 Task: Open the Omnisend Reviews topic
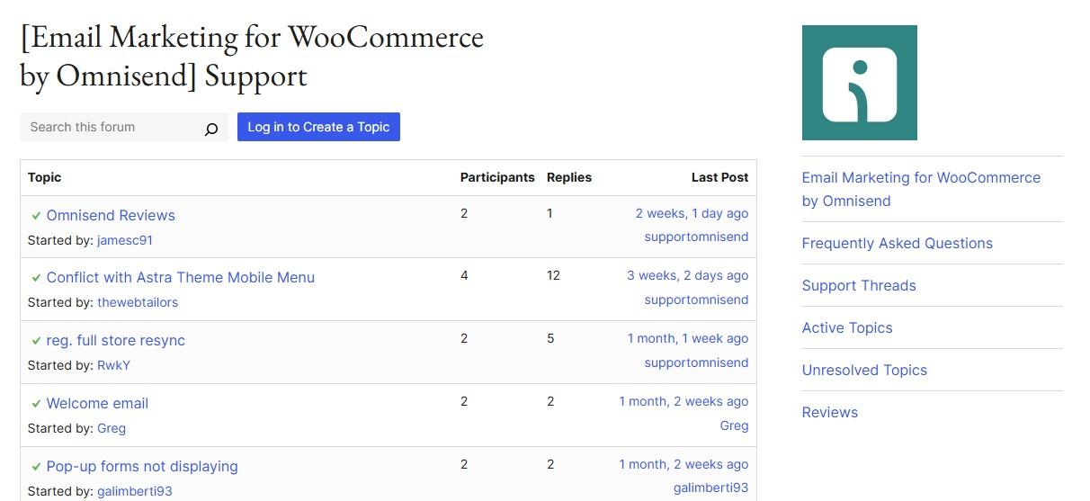click(111, 215)
